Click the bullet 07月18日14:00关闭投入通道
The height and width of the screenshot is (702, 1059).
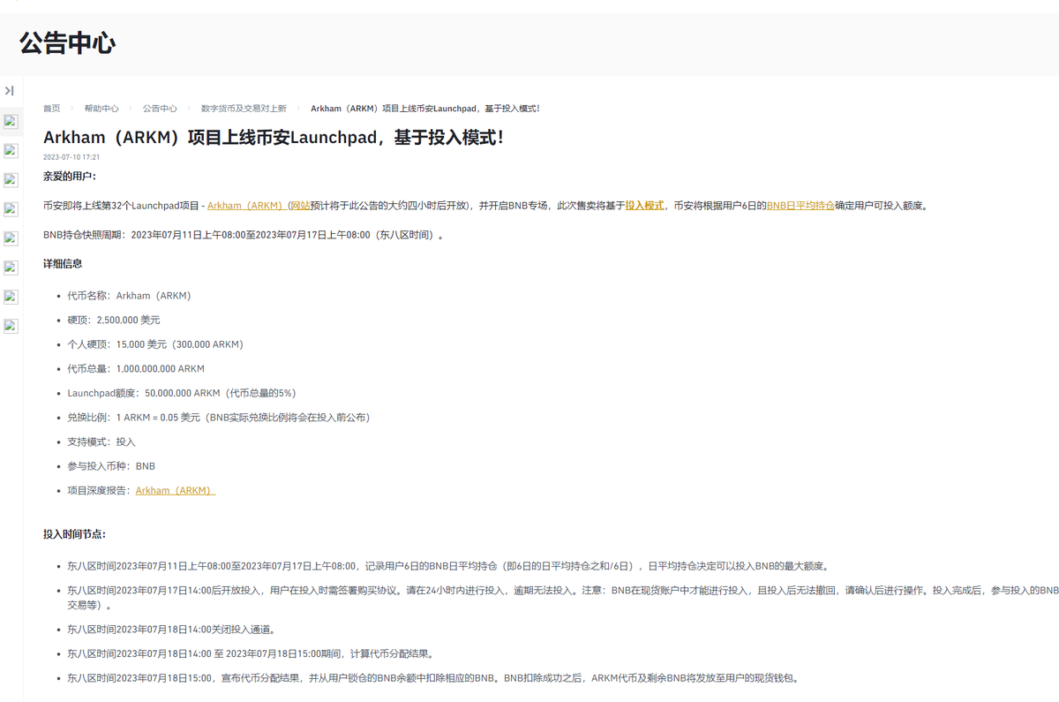click(171, 630)
